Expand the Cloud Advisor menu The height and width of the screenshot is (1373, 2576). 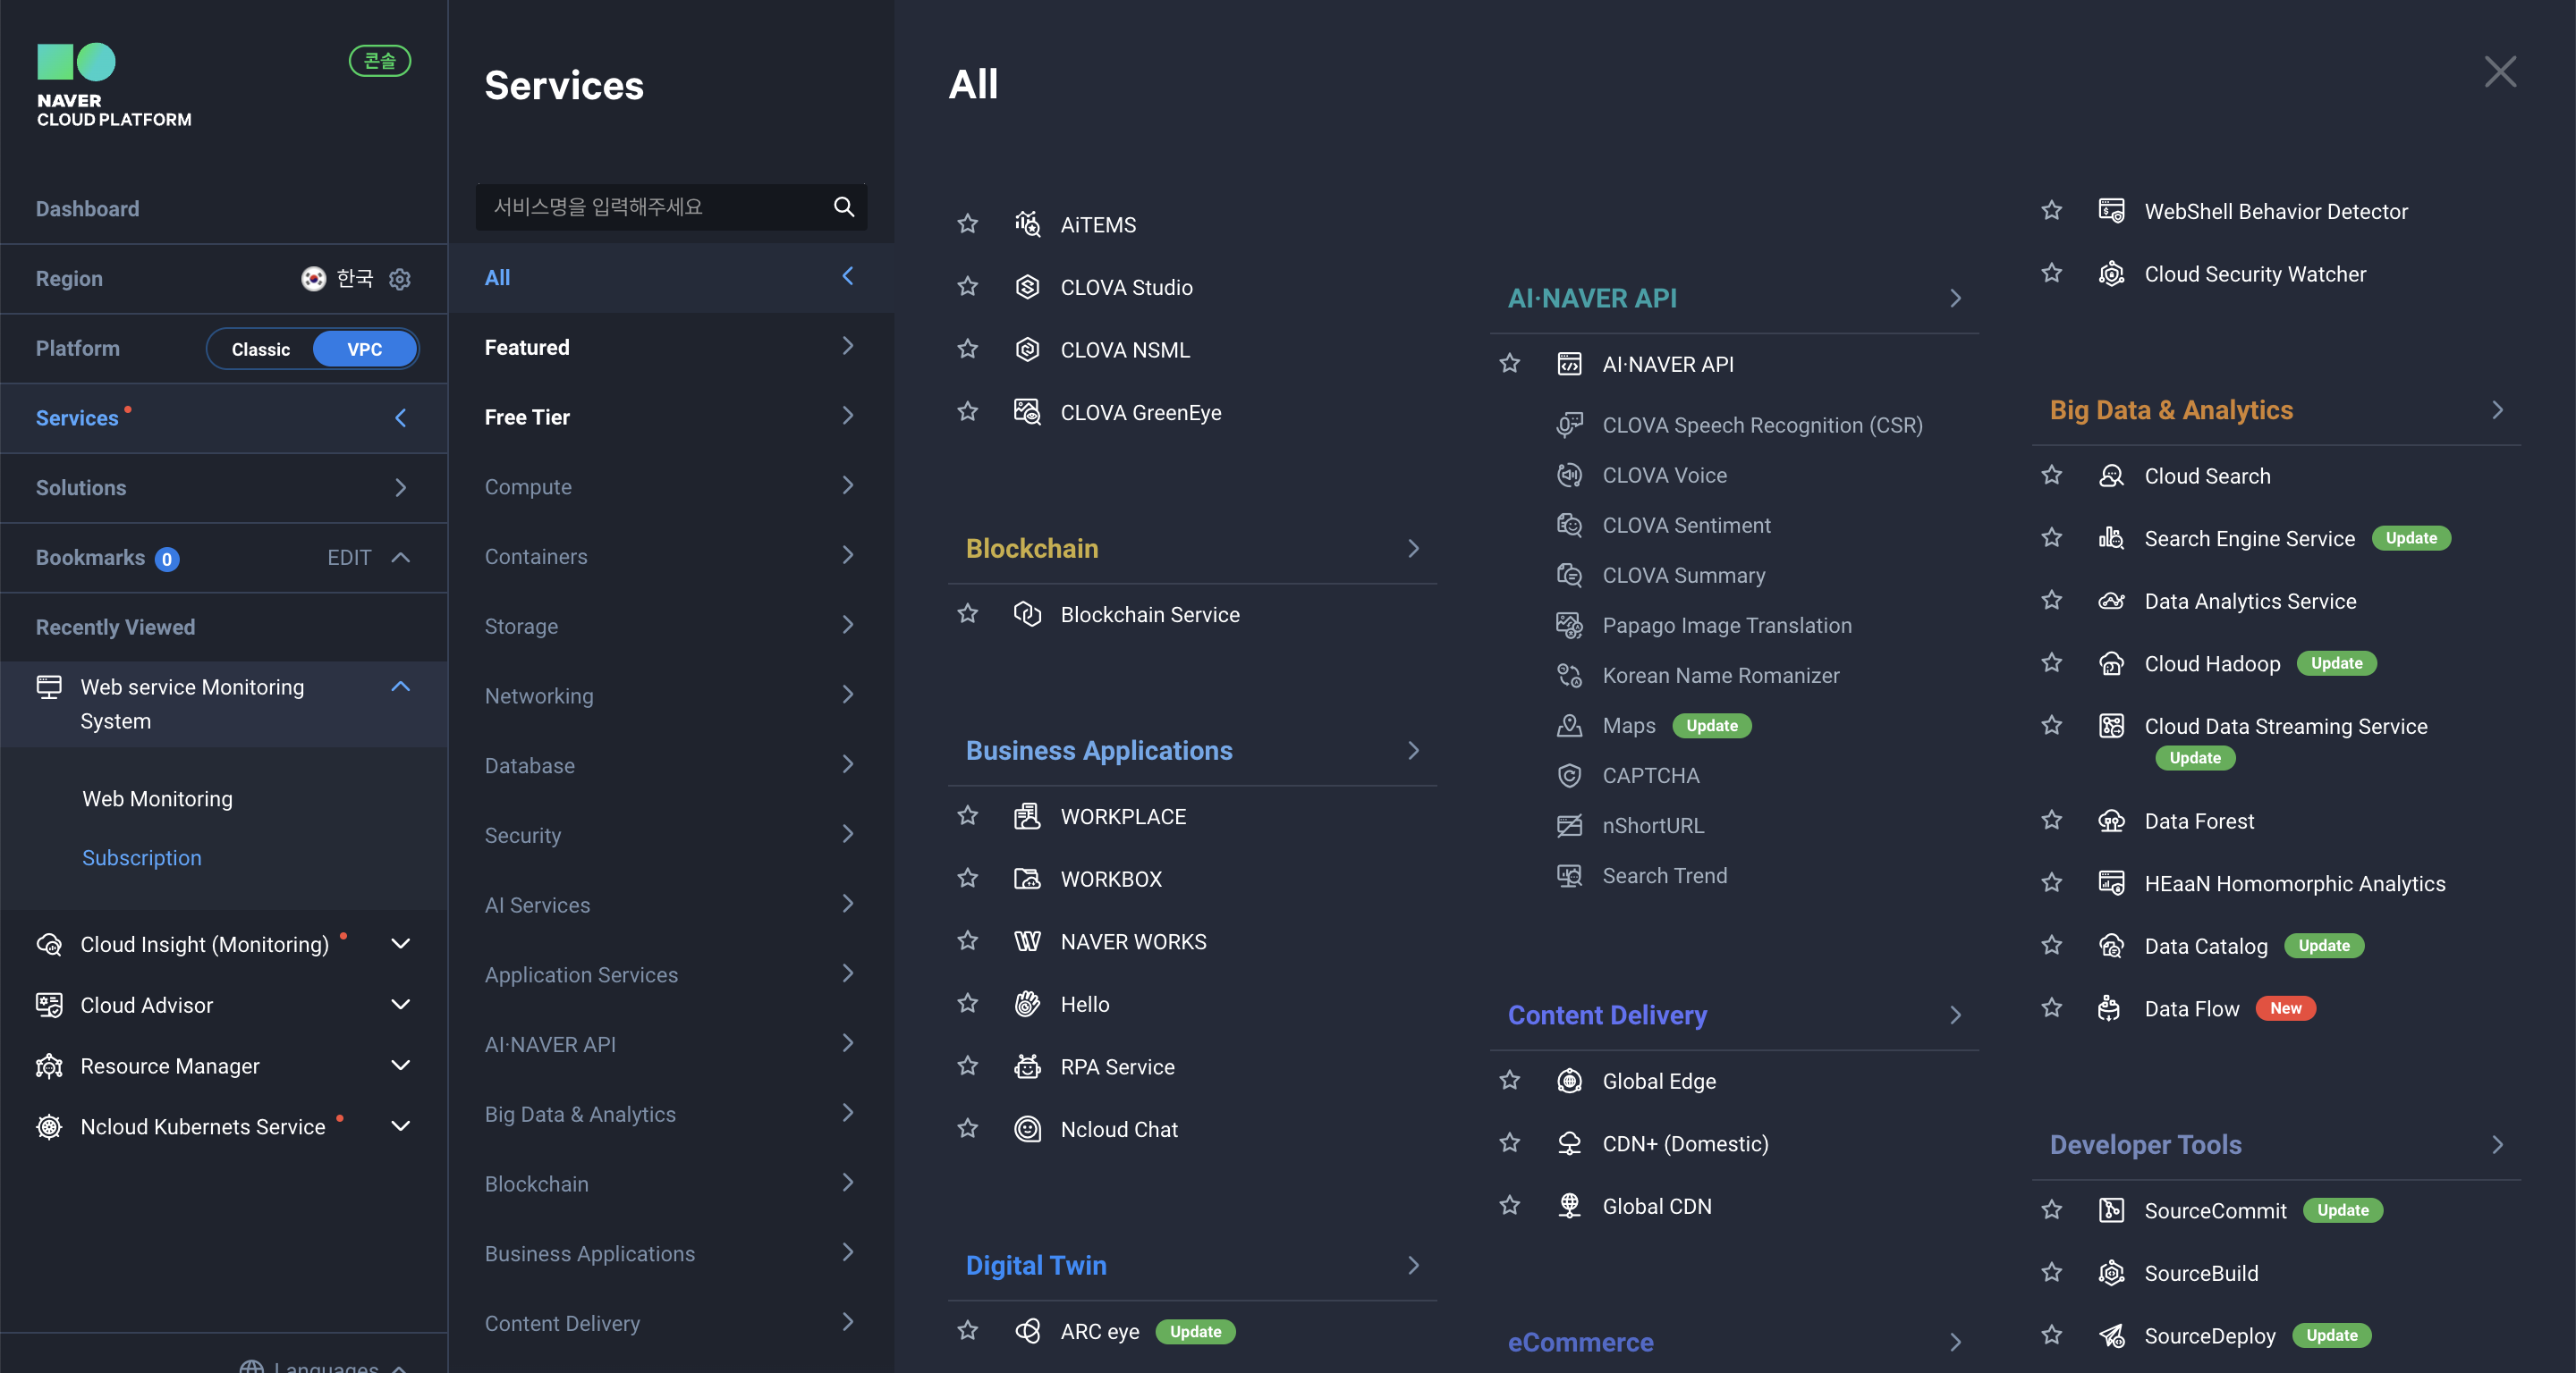[x=400, y=1006]
